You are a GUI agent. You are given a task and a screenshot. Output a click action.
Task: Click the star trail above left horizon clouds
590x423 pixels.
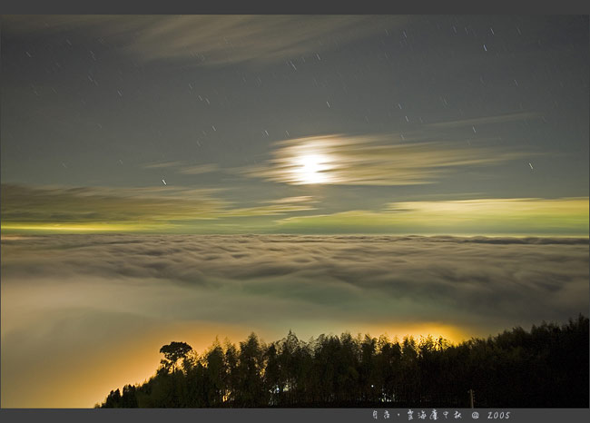coord(163,182)
